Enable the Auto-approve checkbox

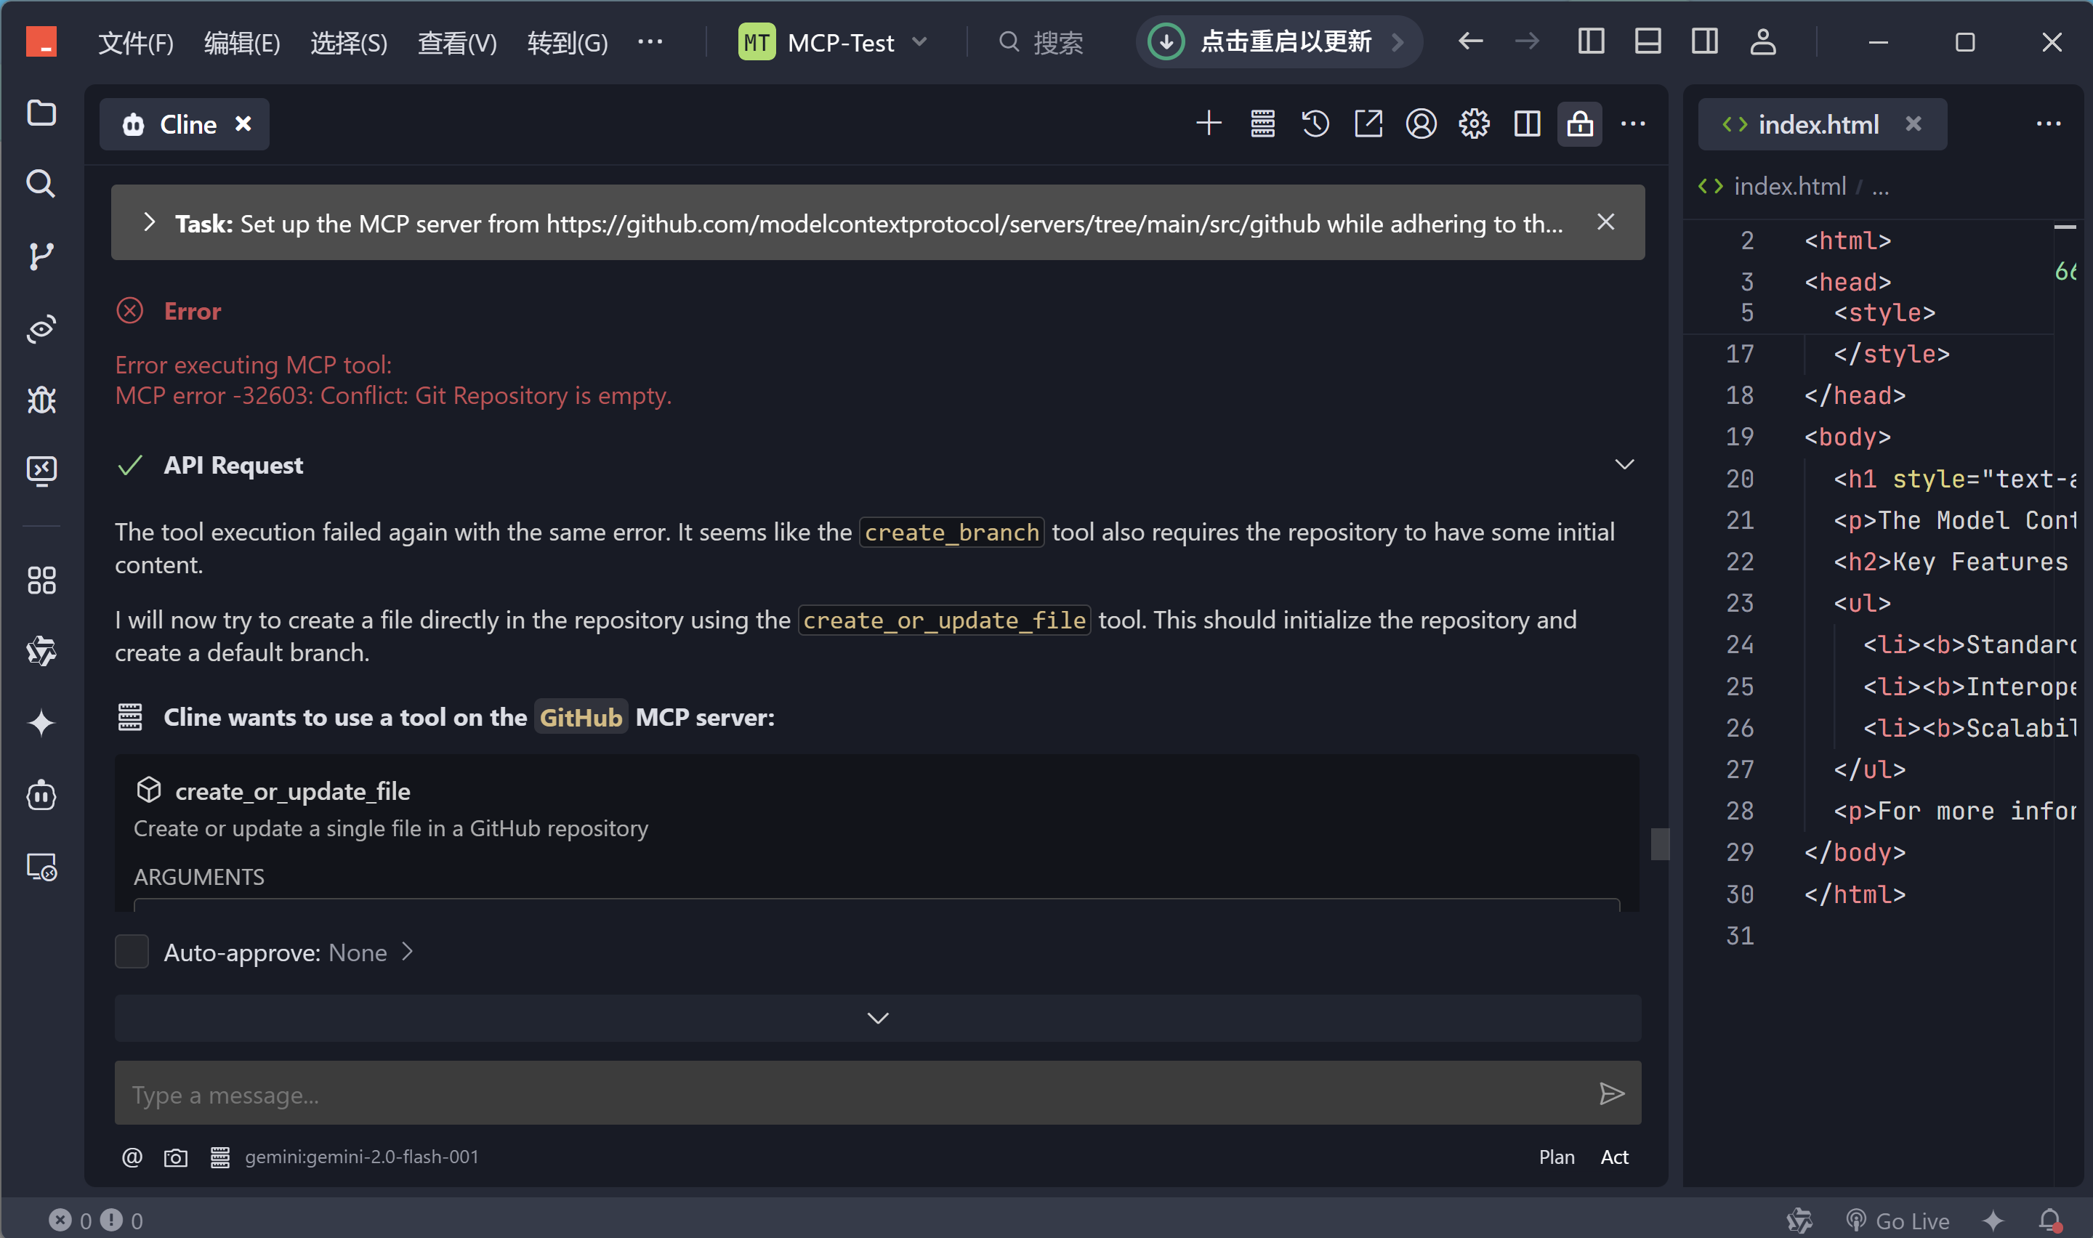[132, 952]
